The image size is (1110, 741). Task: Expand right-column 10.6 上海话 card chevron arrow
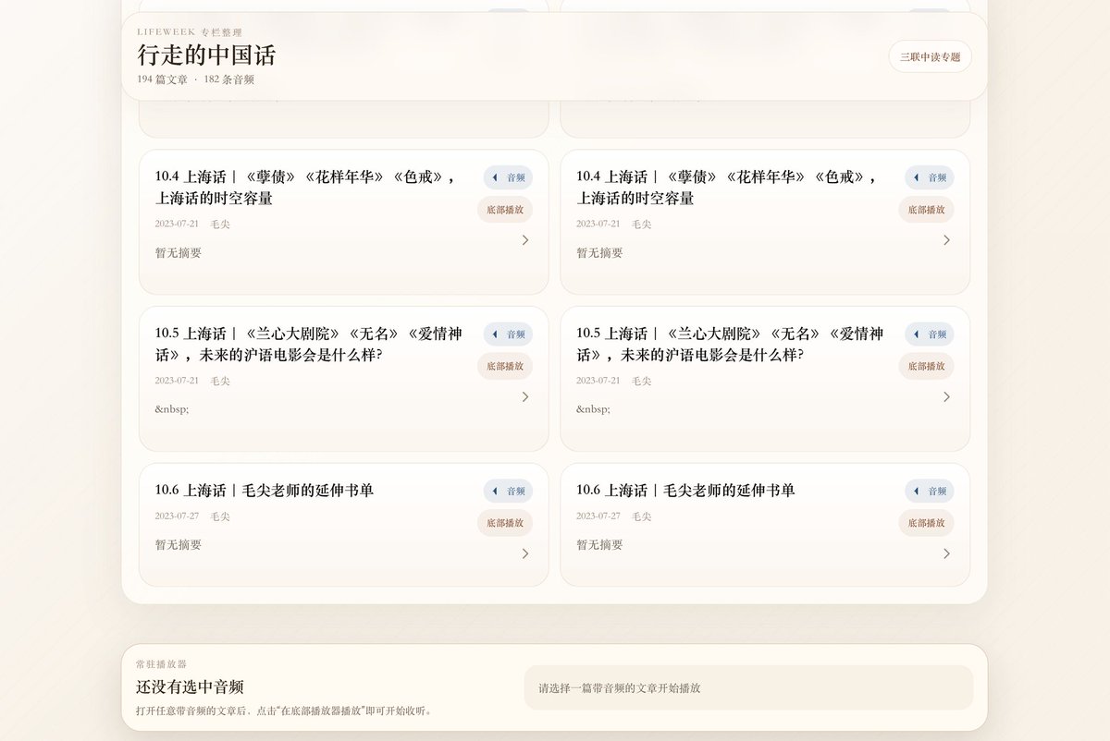coord(946,553)
